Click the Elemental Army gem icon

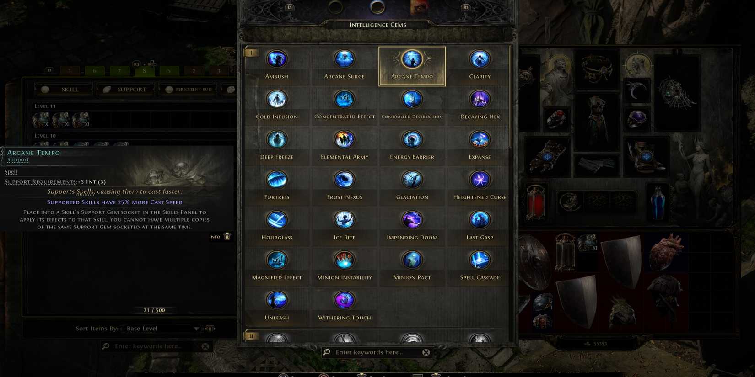coord(344,140)
